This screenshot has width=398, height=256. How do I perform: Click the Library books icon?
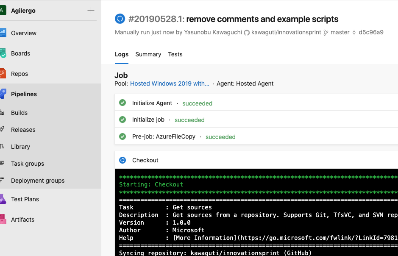click(x=2, y=146)
